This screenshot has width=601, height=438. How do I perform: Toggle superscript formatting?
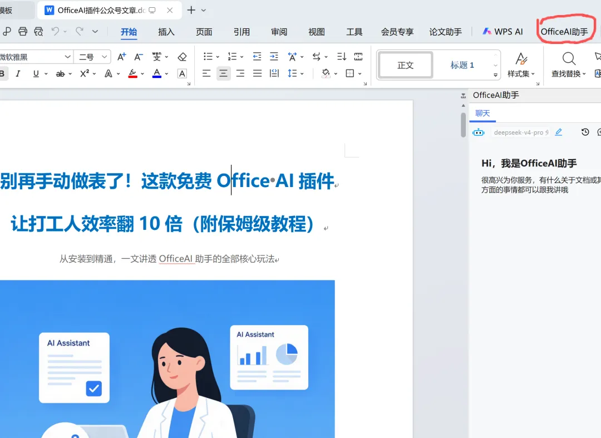(85, 73)
